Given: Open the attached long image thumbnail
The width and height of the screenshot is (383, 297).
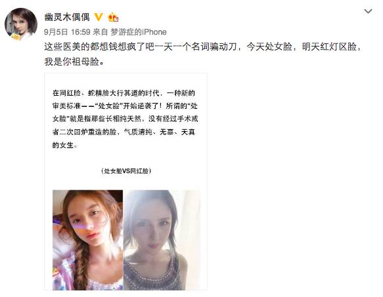Looking at the screenshot, I should pyautogui.click(x=125, y=182).
